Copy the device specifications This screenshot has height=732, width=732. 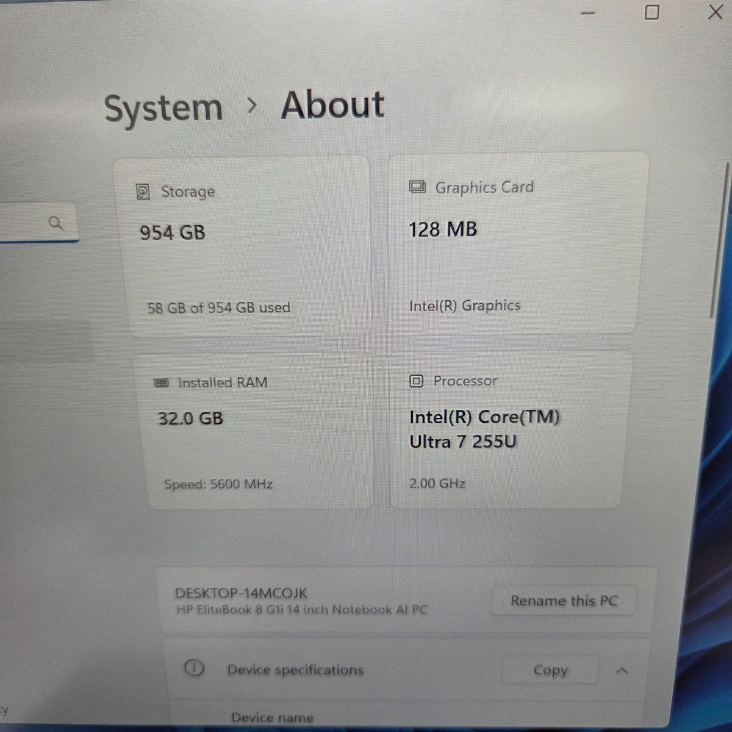[x=550, y=670]
